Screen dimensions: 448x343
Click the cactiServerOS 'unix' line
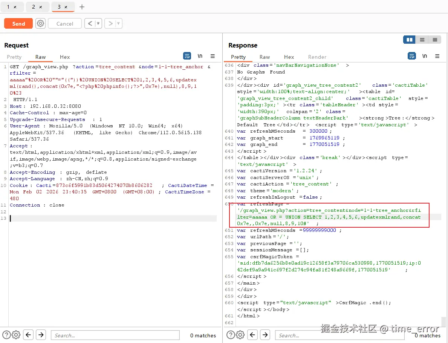coord(278,178)
